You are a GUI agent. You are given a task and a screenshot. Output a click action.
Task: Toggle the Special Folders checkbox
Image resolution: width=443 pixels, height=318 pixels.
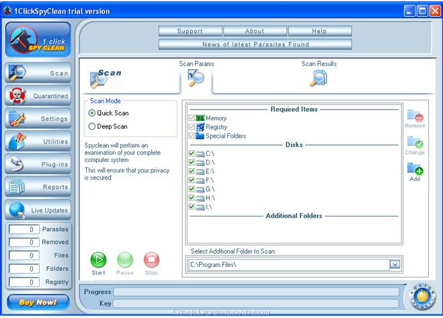coord(192,136)
